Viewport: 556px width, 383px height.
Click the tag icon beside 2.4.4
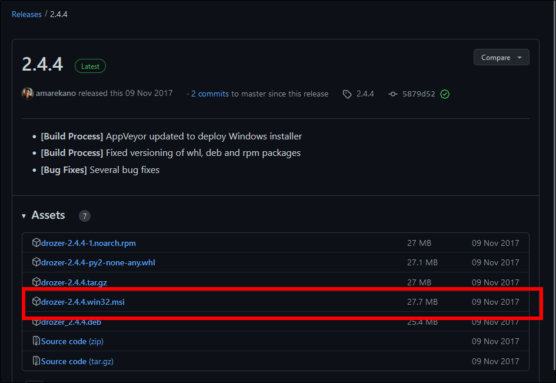click(347, 94)
